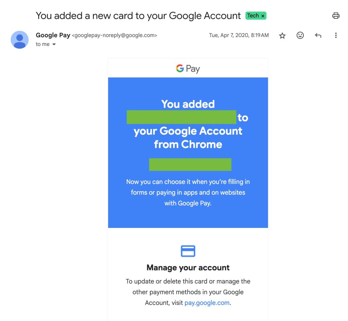Remove the Tech label with the x

(x=262, y=16)
